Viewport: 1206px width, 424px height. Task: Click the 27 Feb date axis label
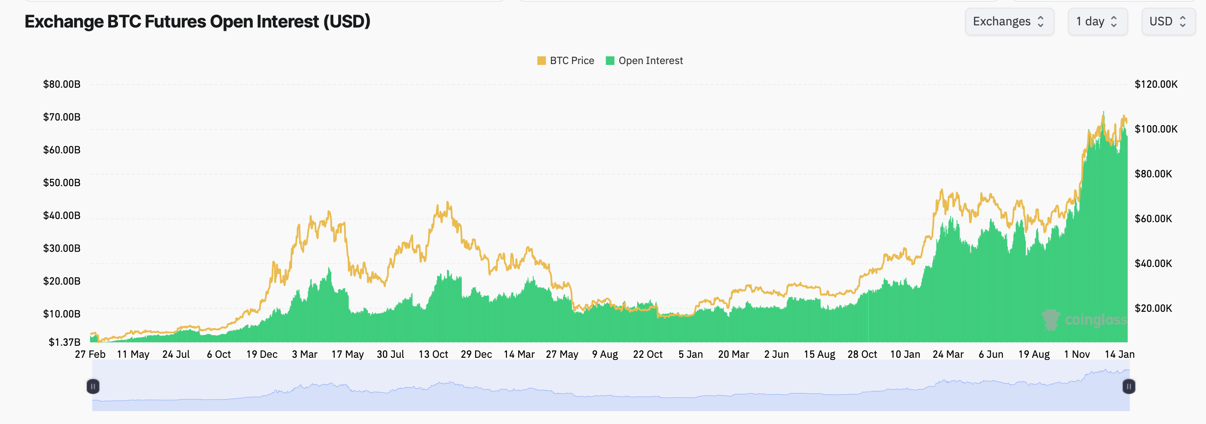tap(90, 354)
